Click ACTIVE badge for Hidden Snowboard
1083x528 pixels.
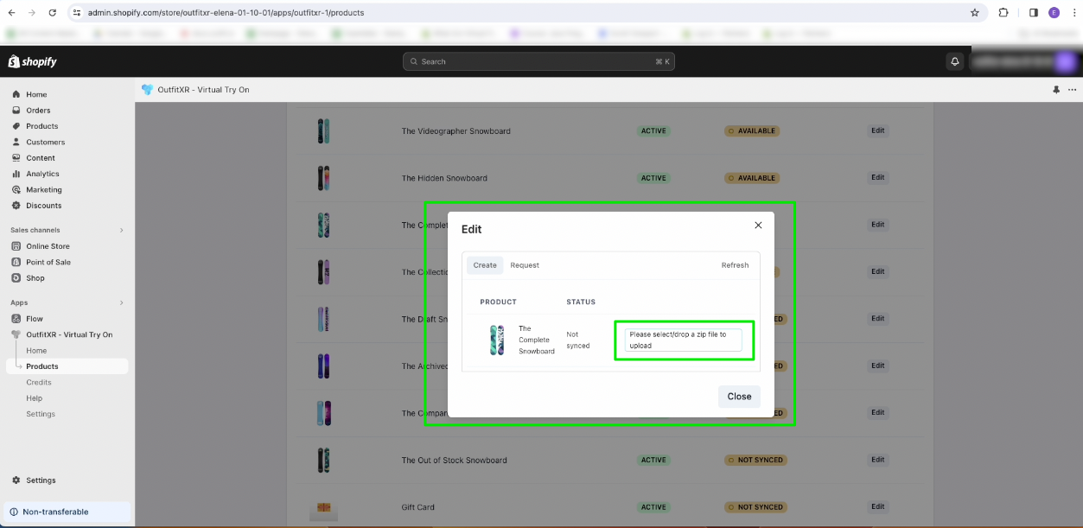[653, 178]
